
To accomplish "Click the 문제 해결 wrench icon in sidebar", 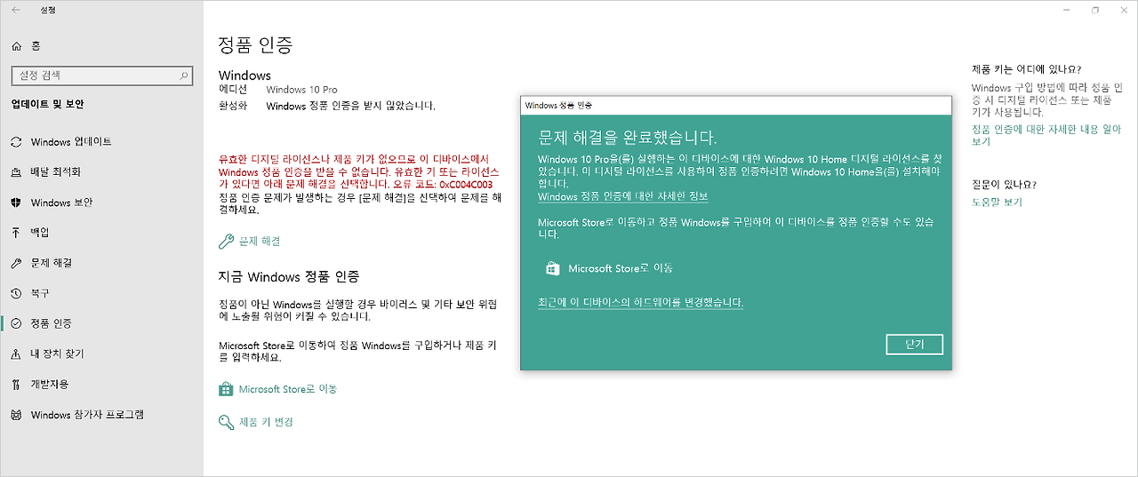I will tap(16, 263).
